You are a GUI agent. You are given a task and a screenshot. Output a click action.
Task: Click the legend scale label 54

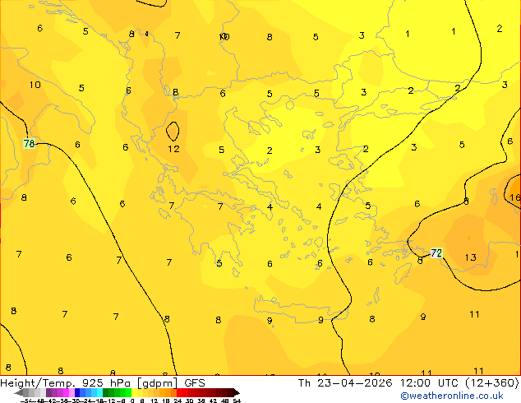point(237,401)
